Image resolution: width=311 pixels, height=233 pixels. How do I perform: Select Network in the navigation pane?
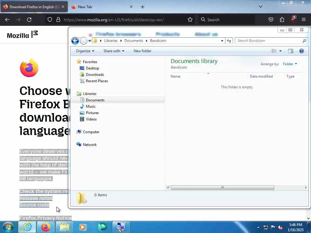pyautogui.click(x=90, y=145)
